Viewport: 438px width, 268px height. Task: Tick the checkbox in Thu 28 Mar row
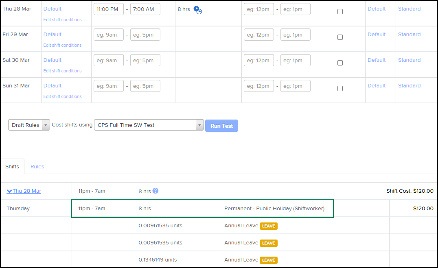[340, 12]
